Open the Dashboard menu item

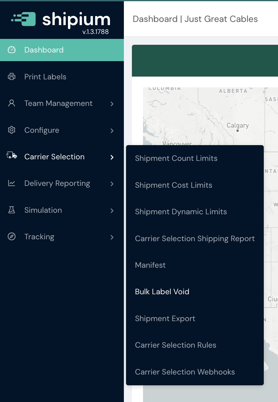click(62, 50)
